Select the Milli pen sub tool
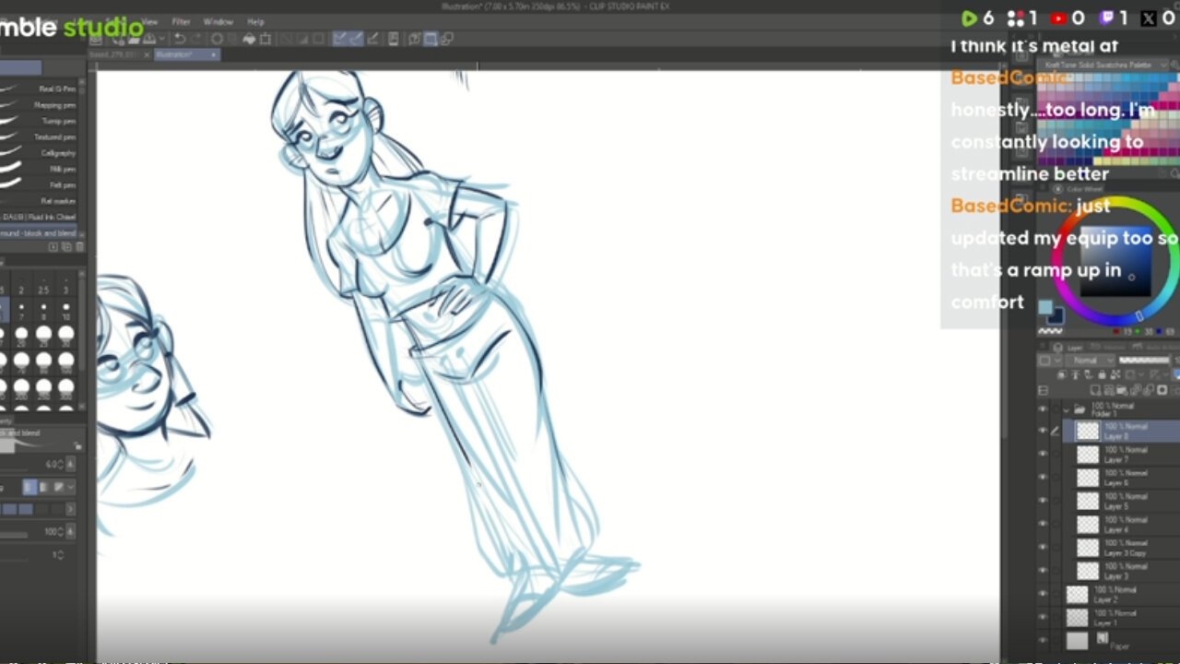 click(39, 169)
